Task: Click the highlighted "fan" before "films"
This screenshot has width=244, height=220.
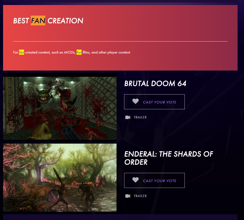Action: 79,52
